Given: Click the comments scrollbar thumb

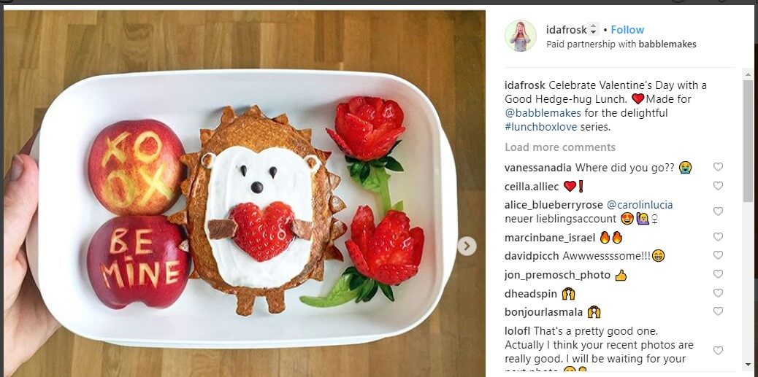Looking at the screenshot, I should [x=748, y=141].
